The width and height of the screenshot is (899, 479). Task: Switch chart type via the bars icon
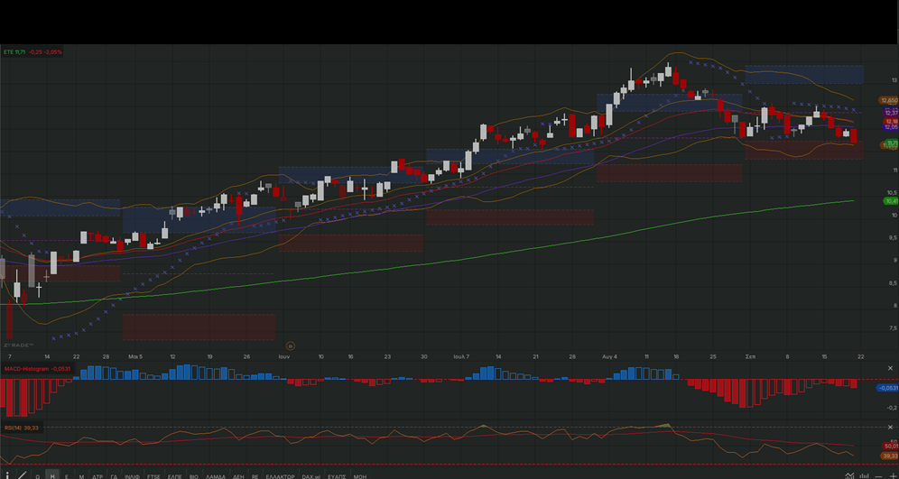pyautogui.click(x=864, y=475)
